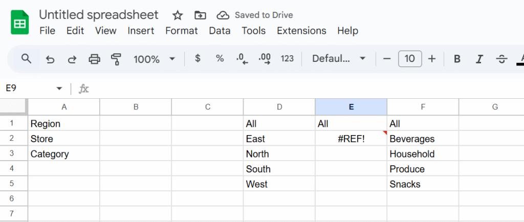Click the 123 more formats button
The height and width of the screenshot is (222, 524).
coord(287,59)
